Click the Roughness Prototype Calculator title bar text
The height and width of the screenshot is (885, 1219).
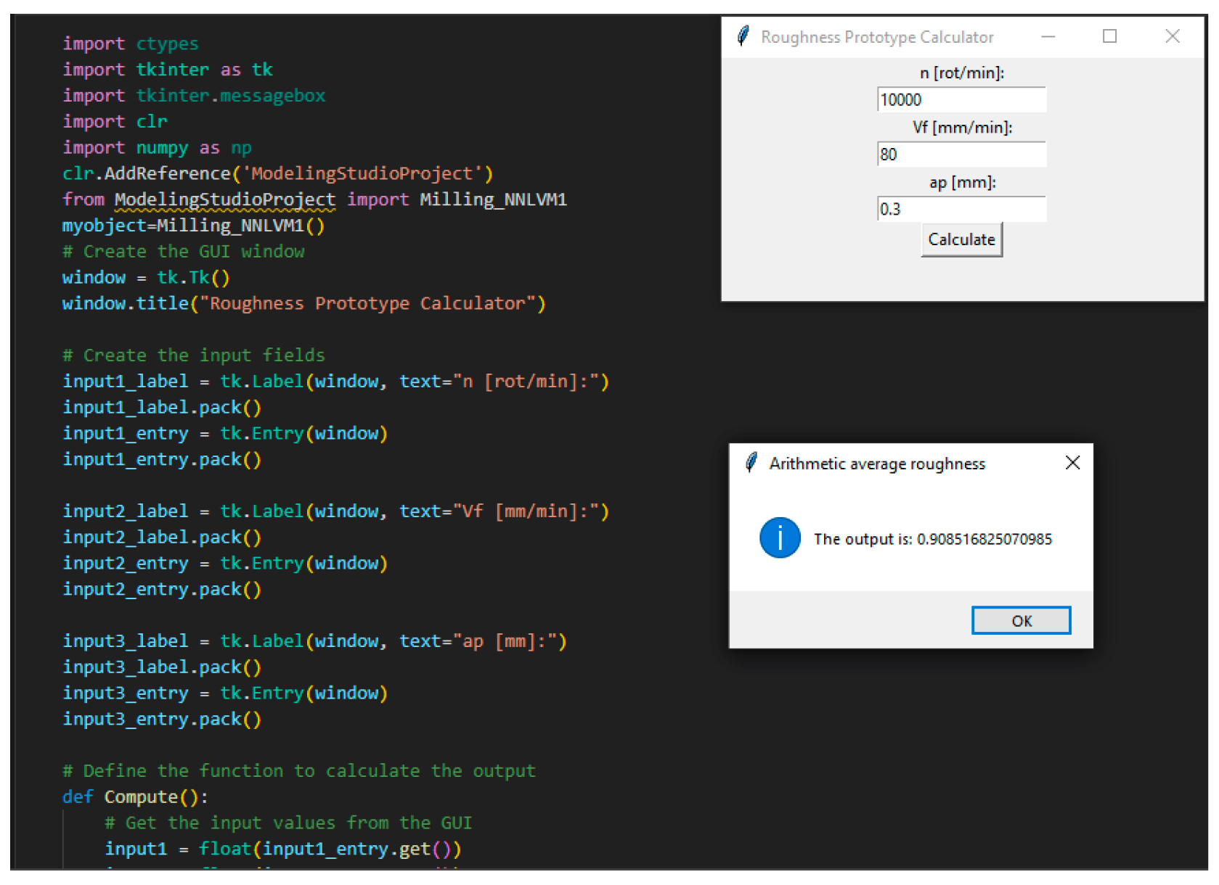click(877, 37)
